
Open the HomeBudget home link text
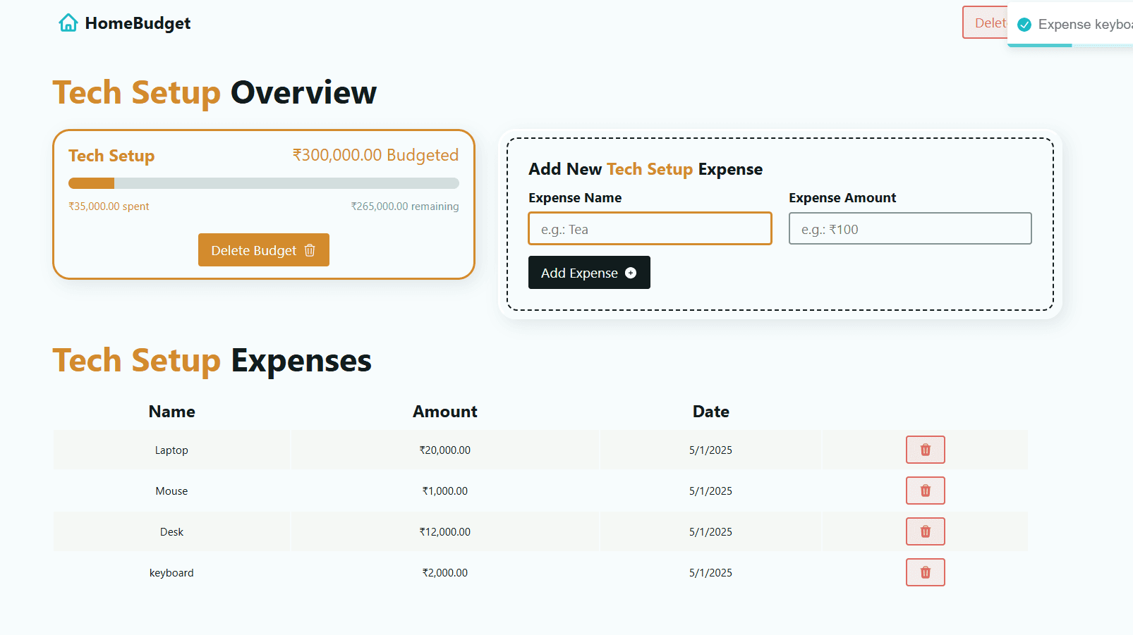tap(138, 23)
